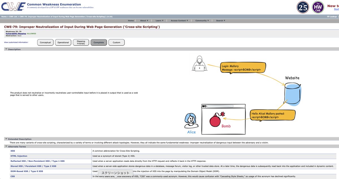Click the CWE List breadcrumb link
Viewport: 339px width, 179px height.
click(13, 17)
